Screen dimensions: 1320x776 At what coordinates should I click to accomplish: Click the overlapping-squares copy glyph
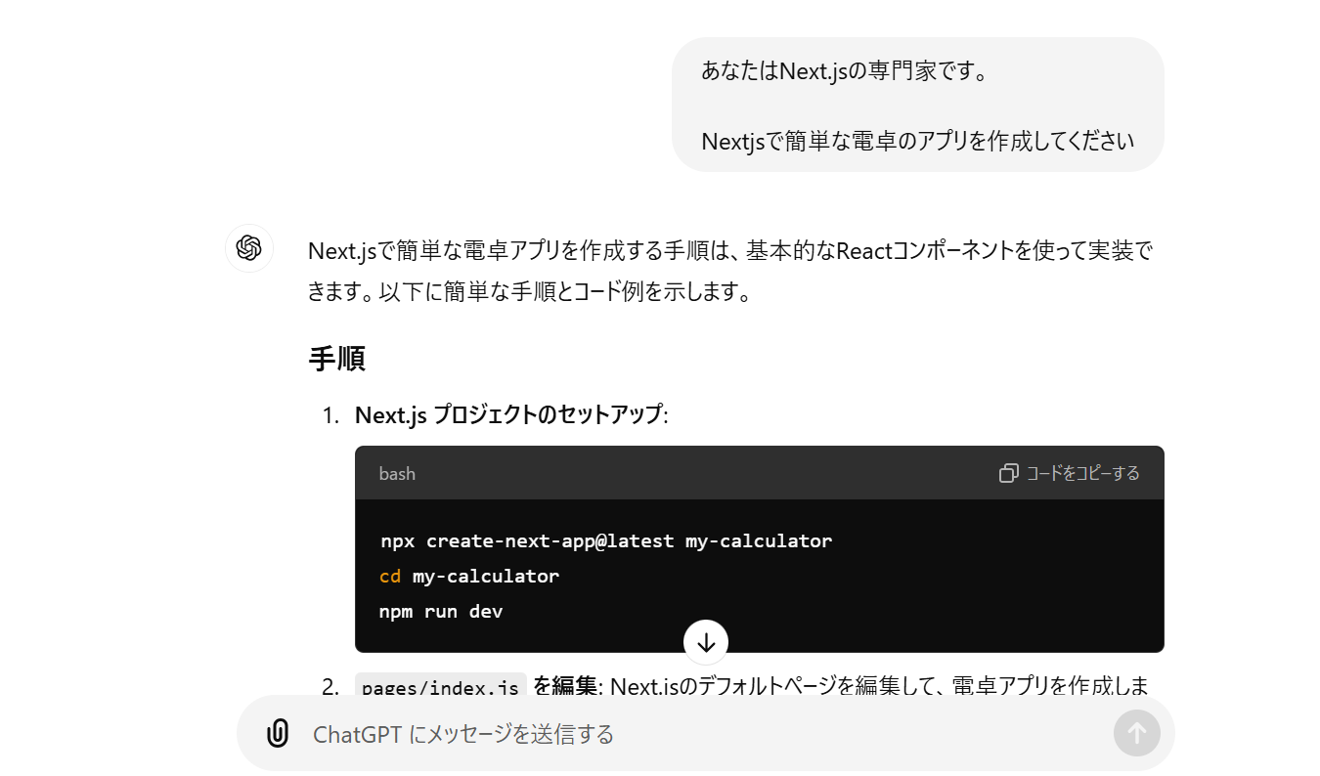(x=1006, y=472)
